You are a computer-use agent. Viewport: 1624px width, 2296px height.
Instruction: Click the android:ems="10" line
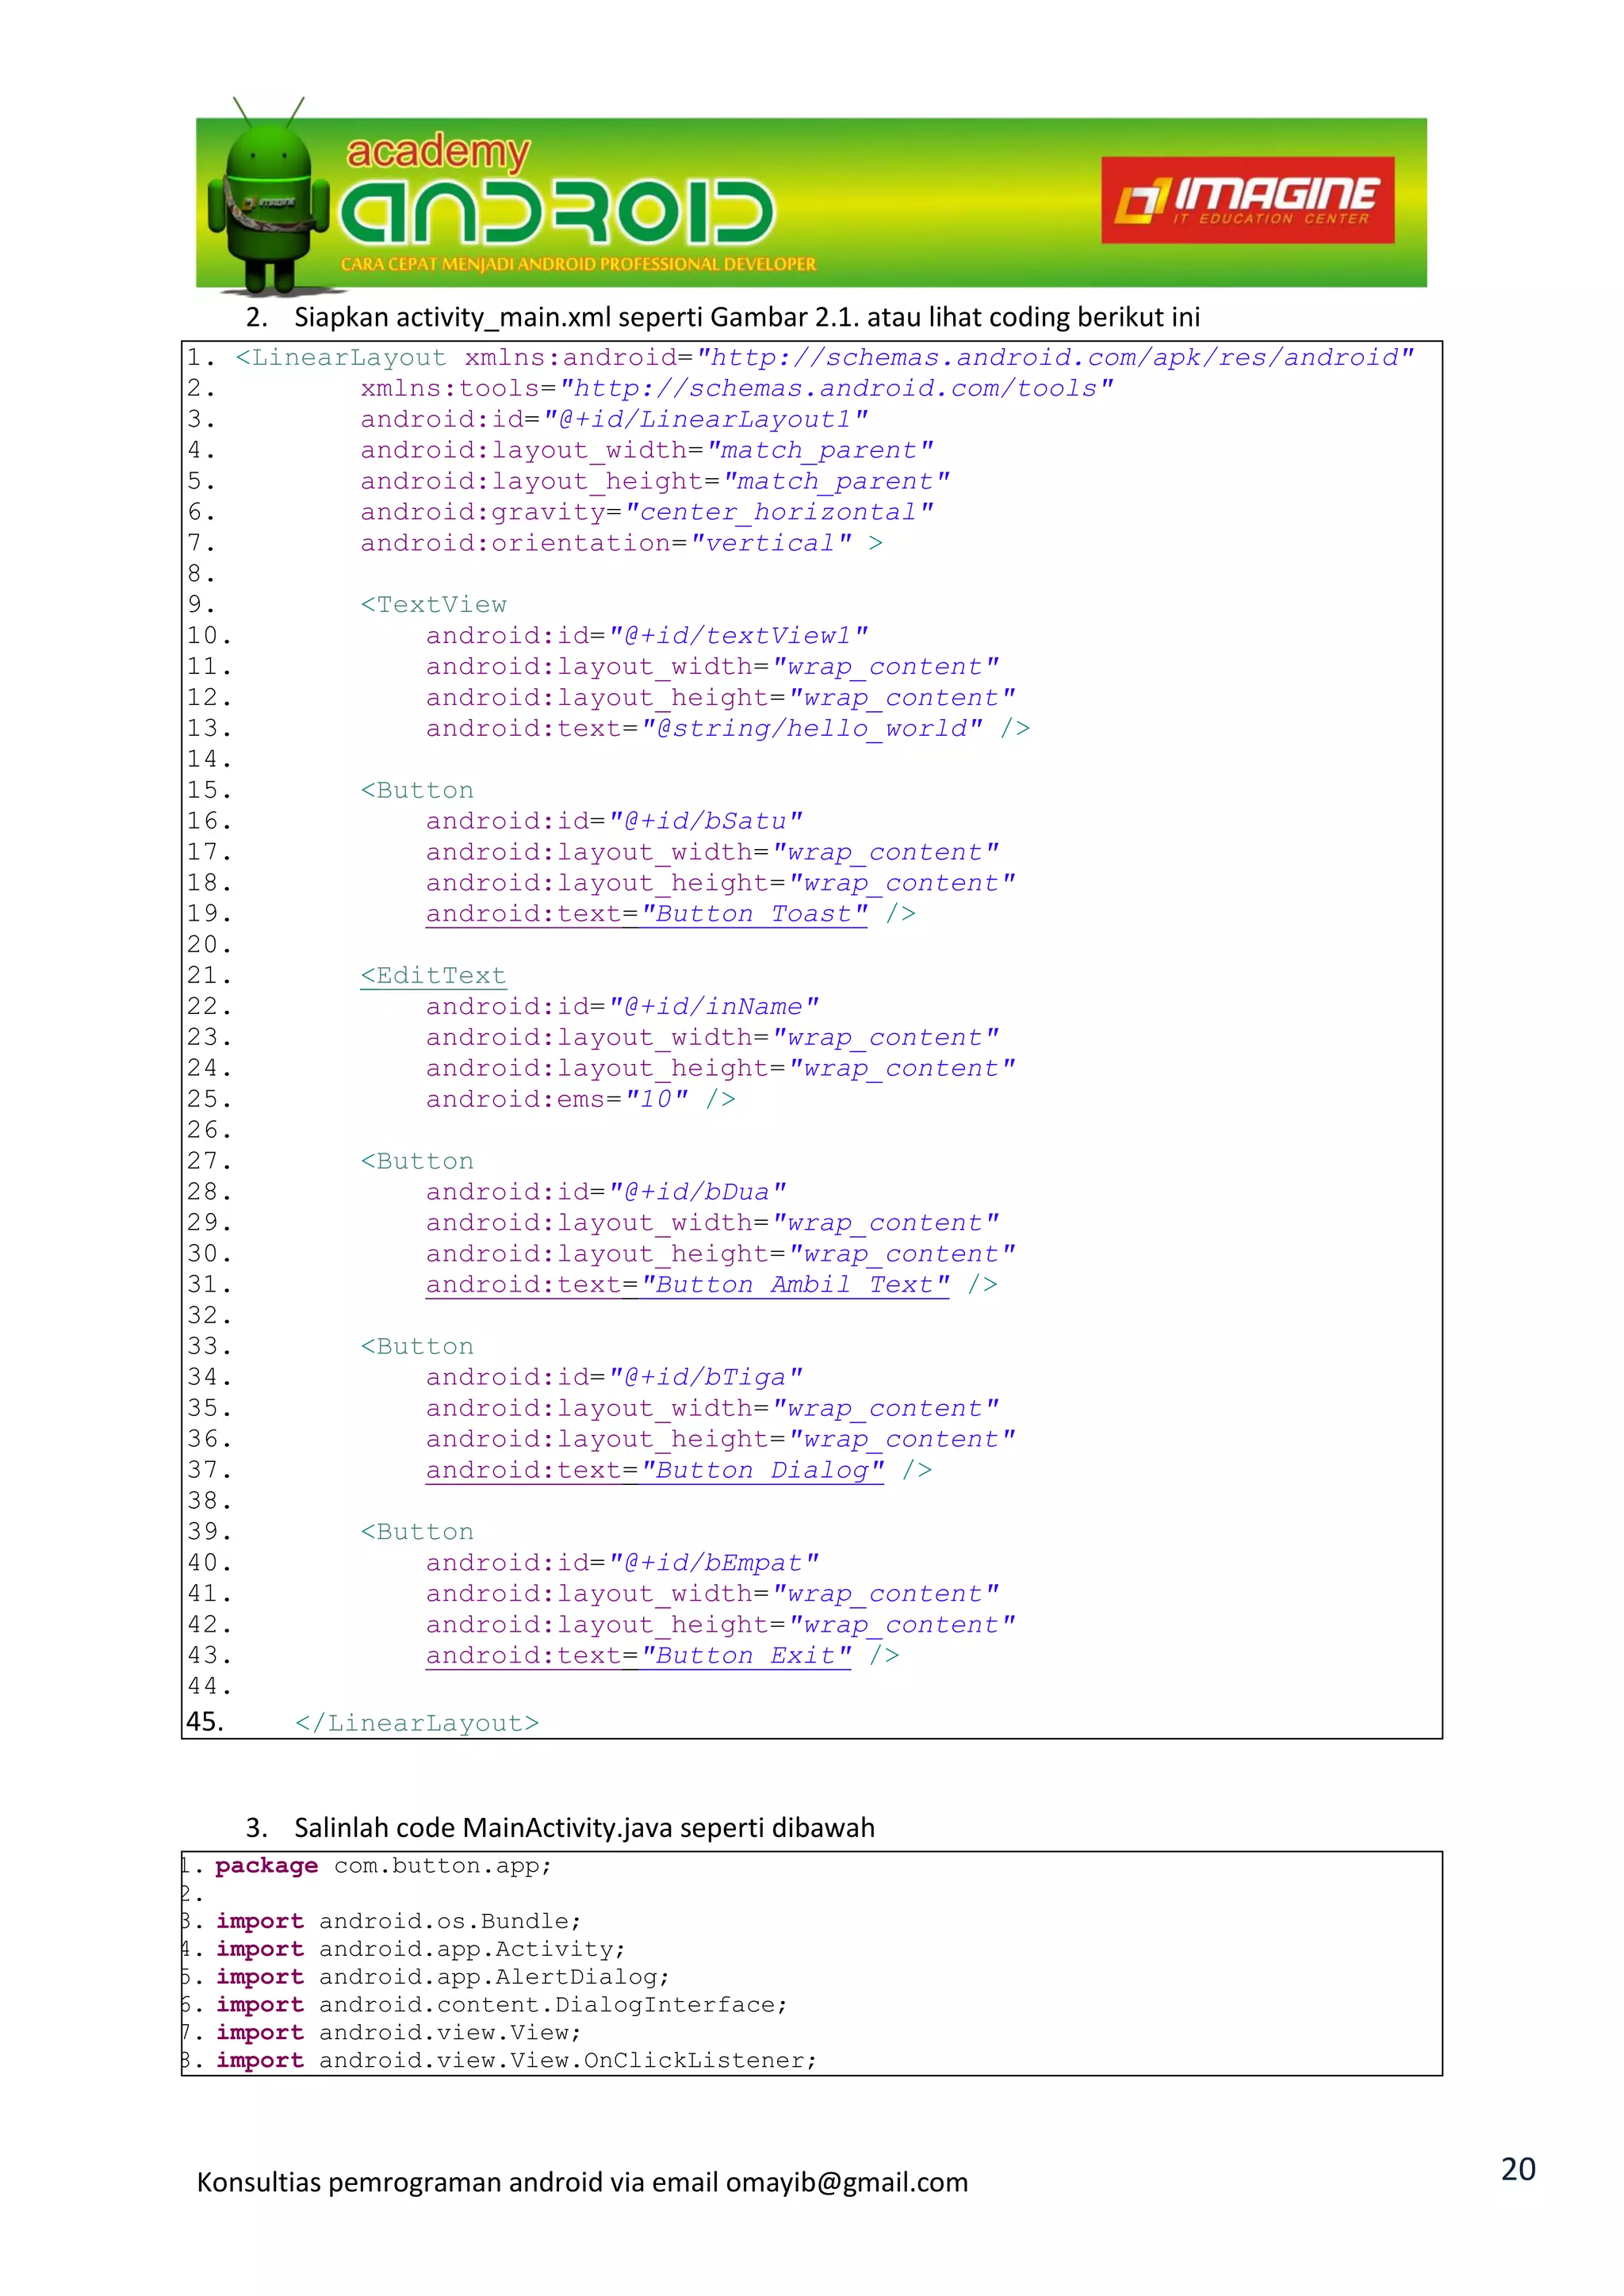click(x=581, y=1099)
